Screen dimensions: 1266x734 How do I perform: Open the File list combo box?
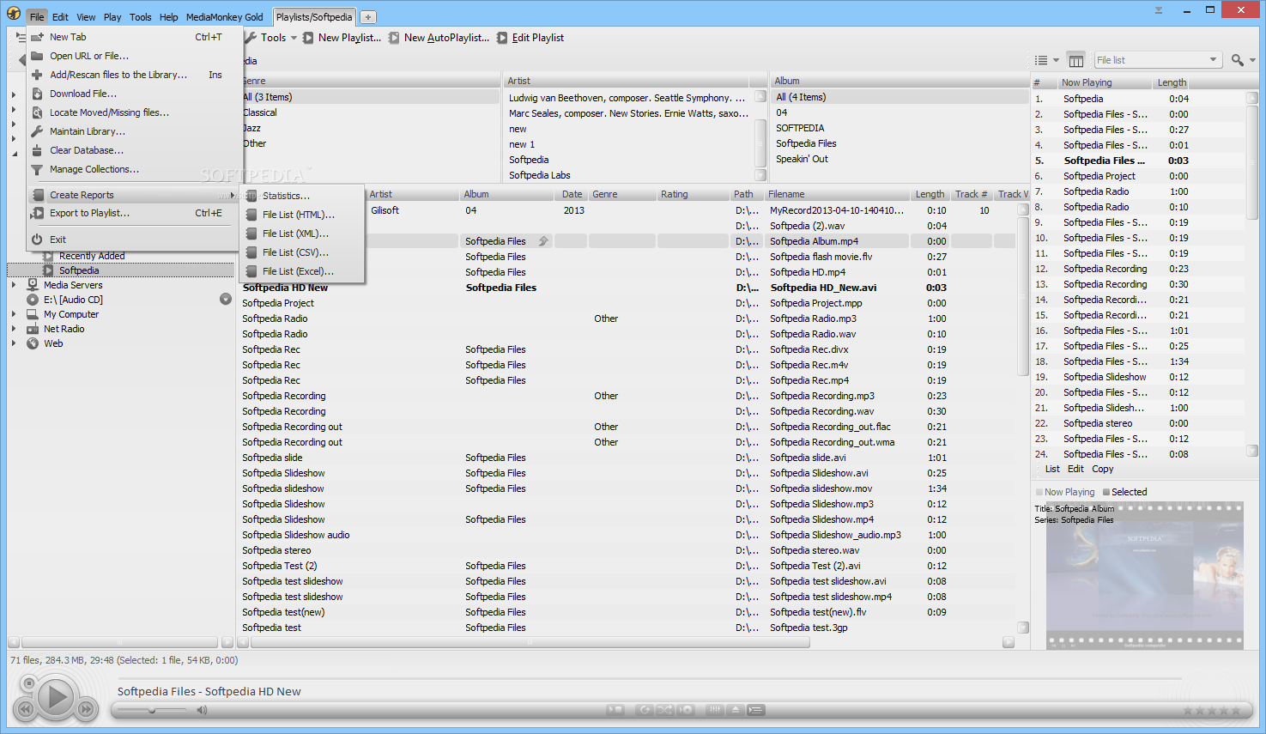pyautogui.click(x=1157, y=60)
